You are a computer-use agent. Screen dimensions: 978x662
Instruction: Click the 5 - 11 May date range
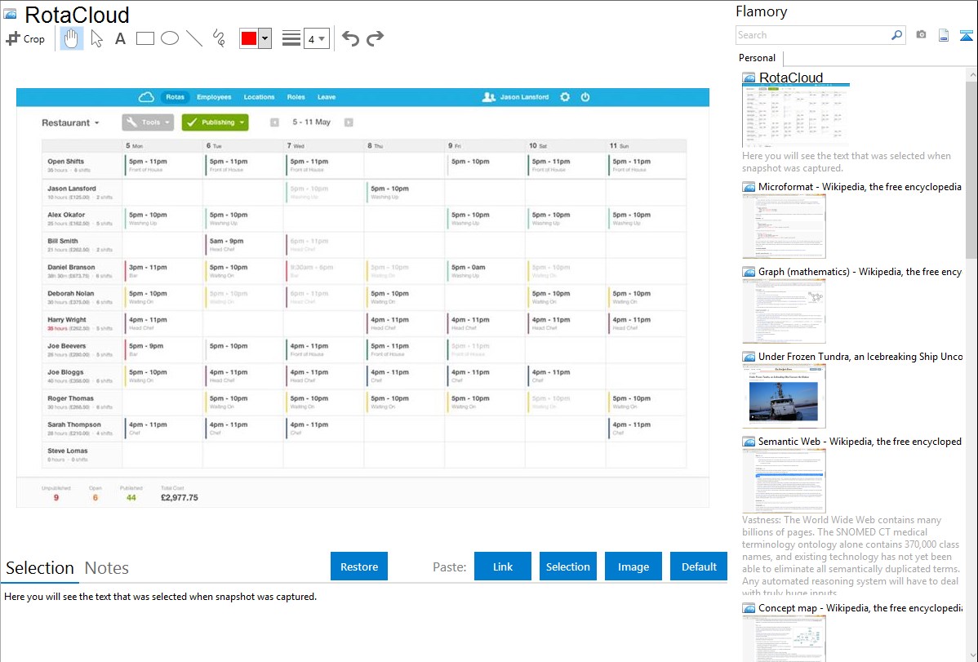[x=311, y=122]
